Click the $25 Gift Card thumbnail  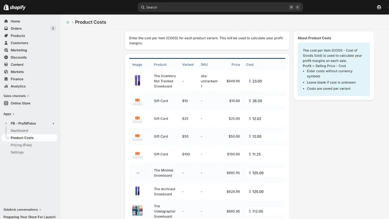(138, 119)
